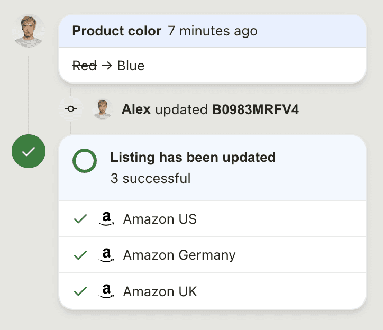This screenshot has height=330, width=383.
Task: Click the green ring status icon
Action: pos(85,161)
